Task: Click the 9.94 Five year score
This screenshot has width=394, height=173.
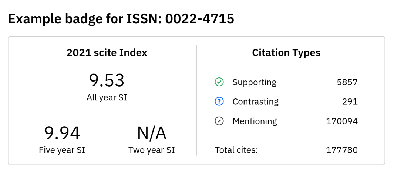Action: coord(62,133)
